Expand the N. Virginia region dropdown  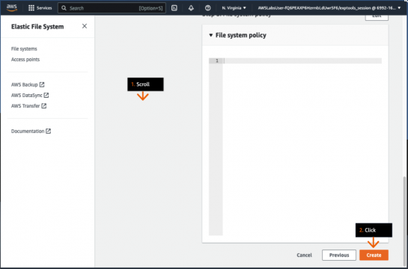click(234, 8)
